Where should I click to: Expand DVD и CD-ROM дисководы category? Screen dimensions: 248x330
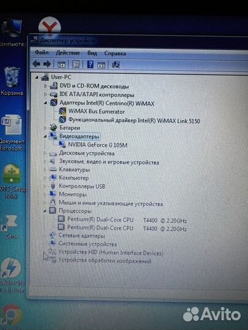(45, 86)
